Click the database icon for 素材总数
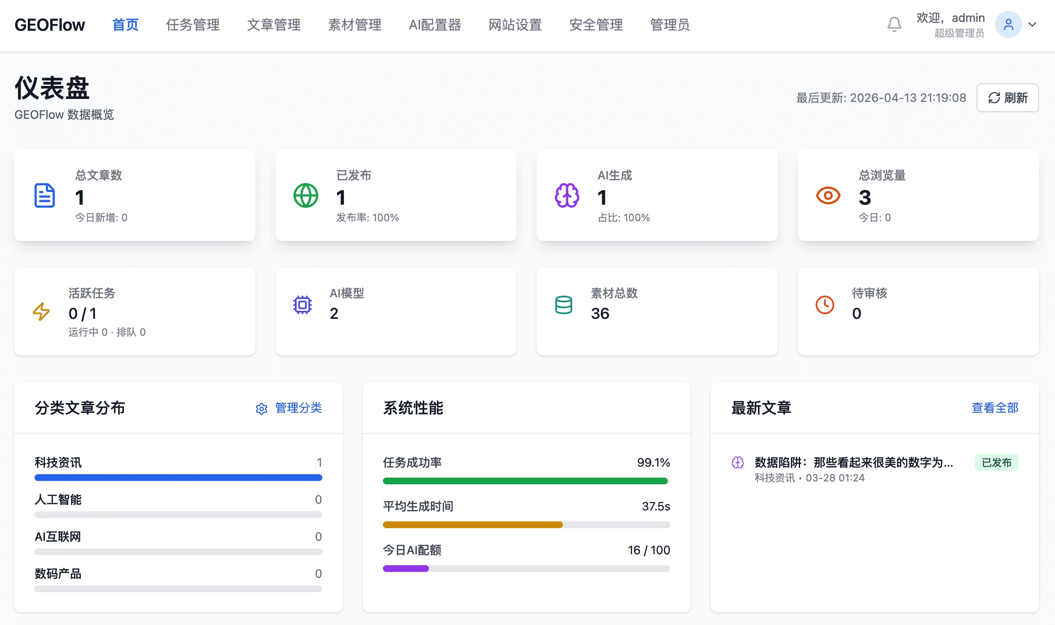1055x625 pixels. (564, 305)
